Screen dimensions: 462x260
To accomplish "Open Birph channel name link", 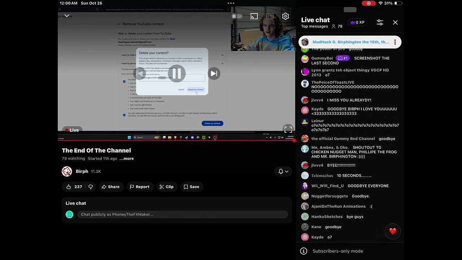I will pyautogui.click(x=82, y=172).
